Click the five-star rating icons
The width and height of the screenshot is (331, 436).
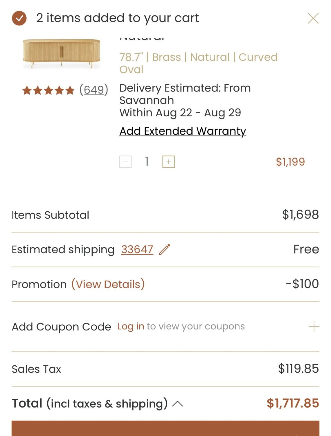pyautogui.click(x=48, y=90)
